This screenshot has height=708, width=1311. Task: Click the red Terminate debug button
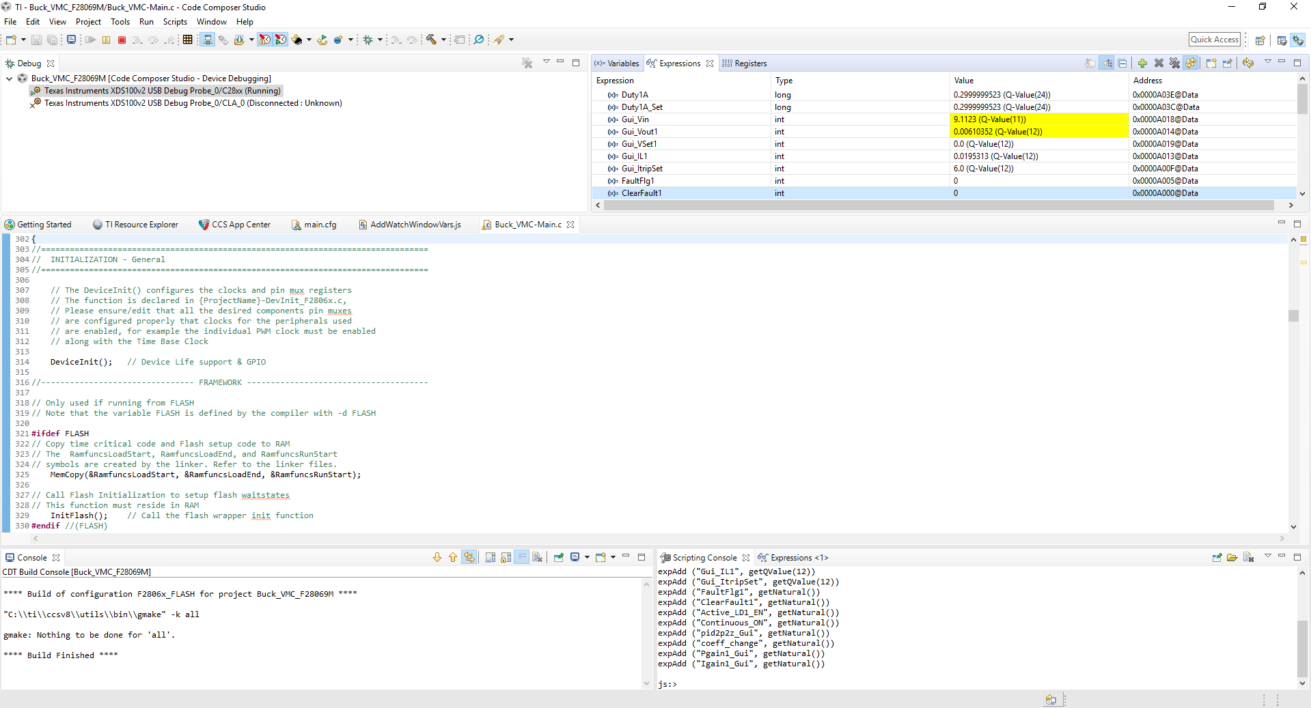(122, 40)
